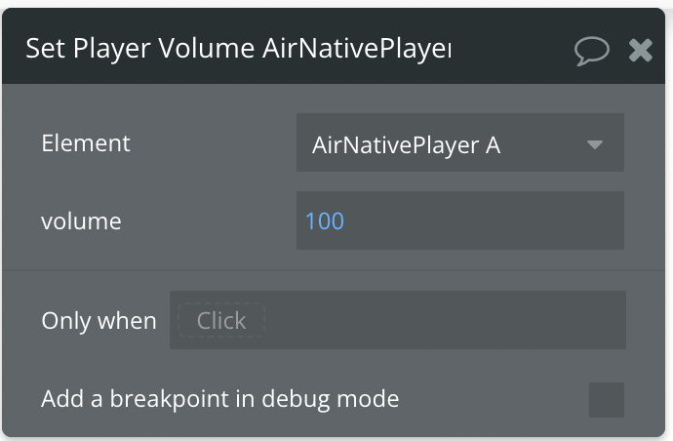This screenshot has width=673, height=441.
Task: Close the Set Player Volume panel
Action: 641,50
